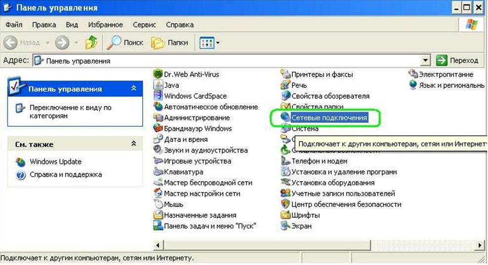Open the Сетевые подключения item
This screenshot has height=265, width=488.
coord(329,118)
